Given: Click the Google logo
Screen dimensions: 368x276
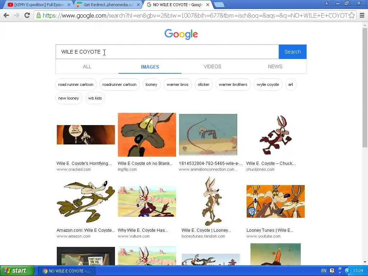Looking at the screenshot, I should point(181,34).
